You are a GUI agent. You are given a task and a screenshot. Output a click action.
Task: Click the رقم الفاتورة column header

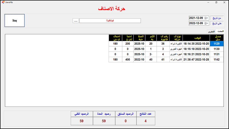click(163, 38)
